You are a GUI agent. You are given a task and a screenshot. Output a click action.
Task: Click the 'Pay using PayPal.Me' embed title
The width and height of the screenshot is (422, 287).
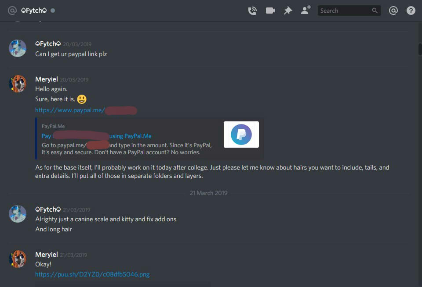97,136
